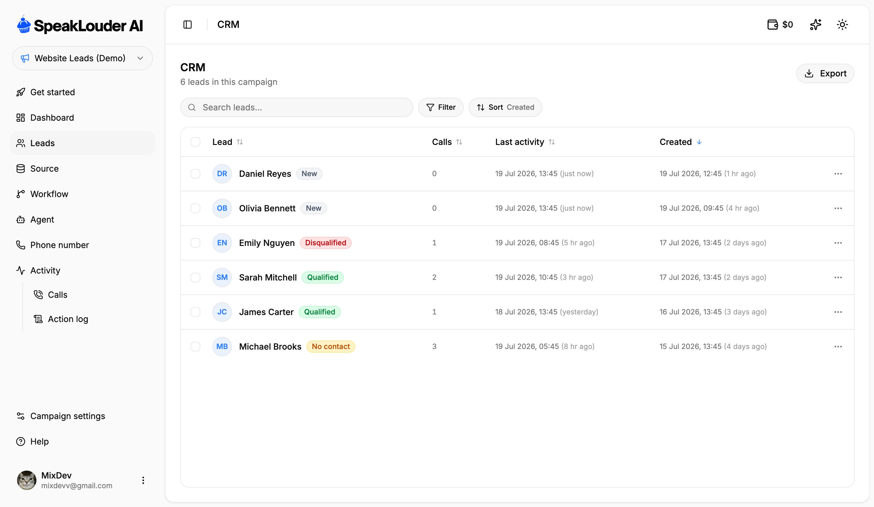Toggle the sidebar panel icon
Screen dimensions: 874x507
click(187, 25)
